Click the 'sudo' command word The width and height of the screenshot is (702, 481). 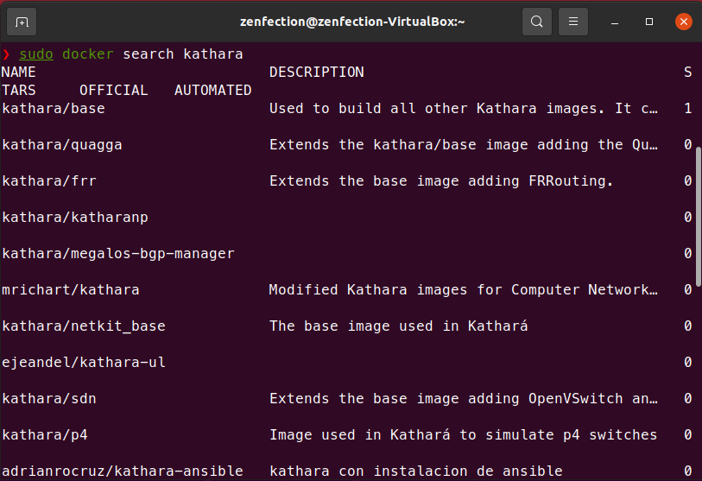click(36, 54)
